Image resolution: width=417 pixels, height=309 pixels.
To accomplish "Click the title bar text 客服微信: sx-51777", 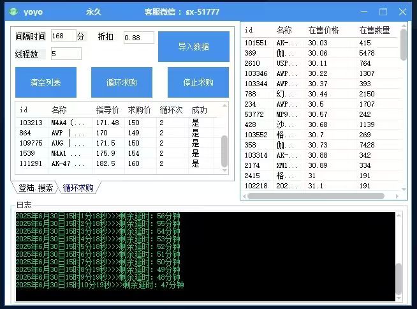I will (182, 12).
